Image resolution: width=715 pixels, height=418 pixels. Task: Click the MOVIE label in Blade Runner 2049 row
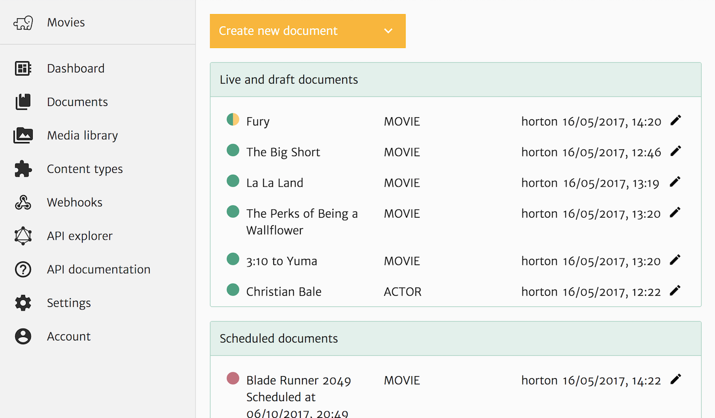[402, 380]
